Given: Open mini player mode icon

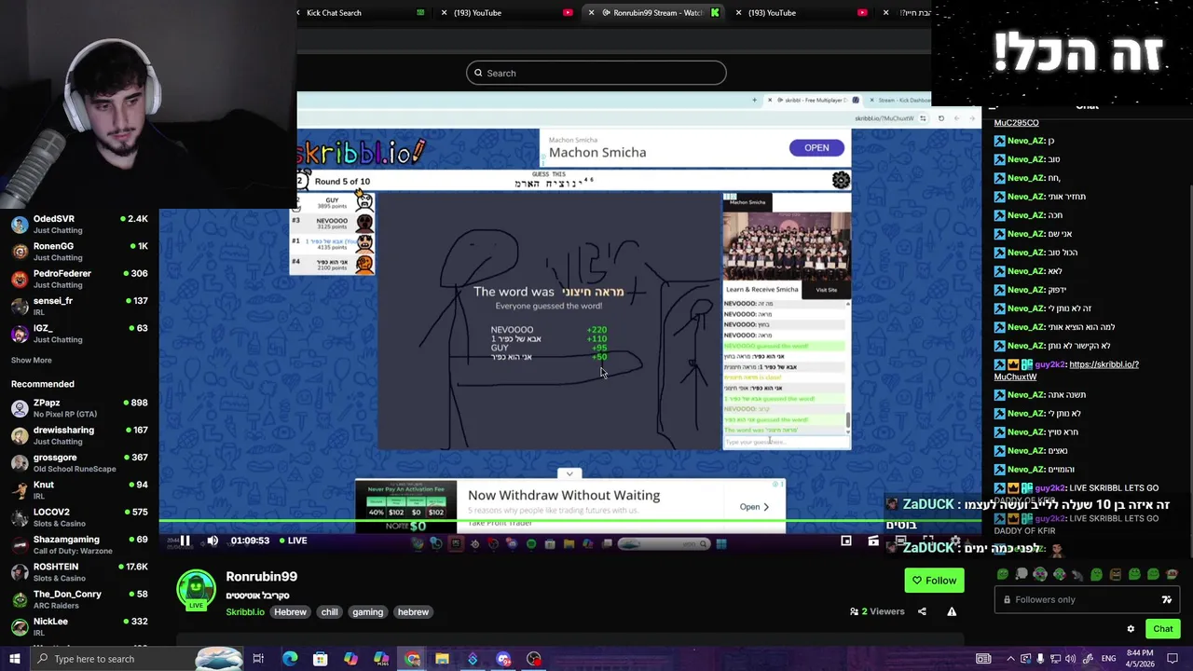Looking at the screenshot, I should click(x=846, y=541).
